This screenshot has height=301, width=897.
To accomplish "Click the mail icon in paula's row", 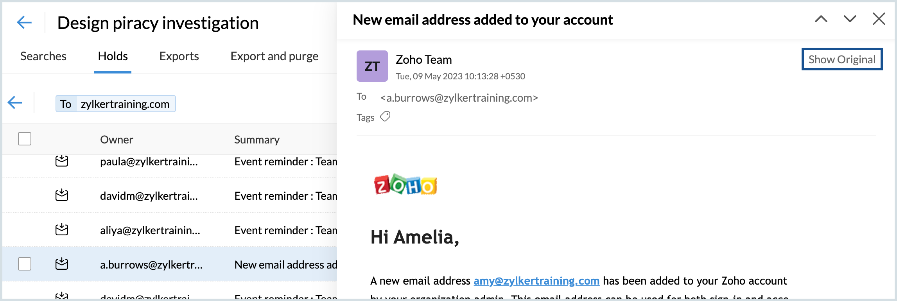I will tap(62, 161).
